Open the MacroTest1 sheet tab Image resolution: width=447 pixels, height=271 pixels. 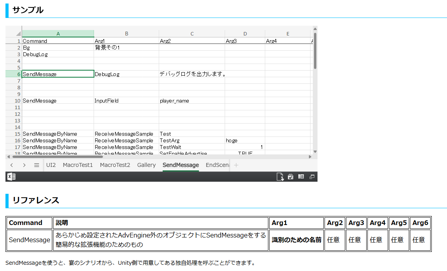click(78, 165)
